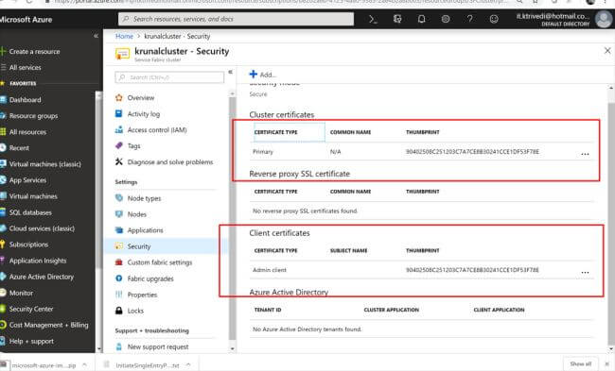Open Dashboard from favorites
The height and width of the screenshot is (371, 615).
(26, 100)
